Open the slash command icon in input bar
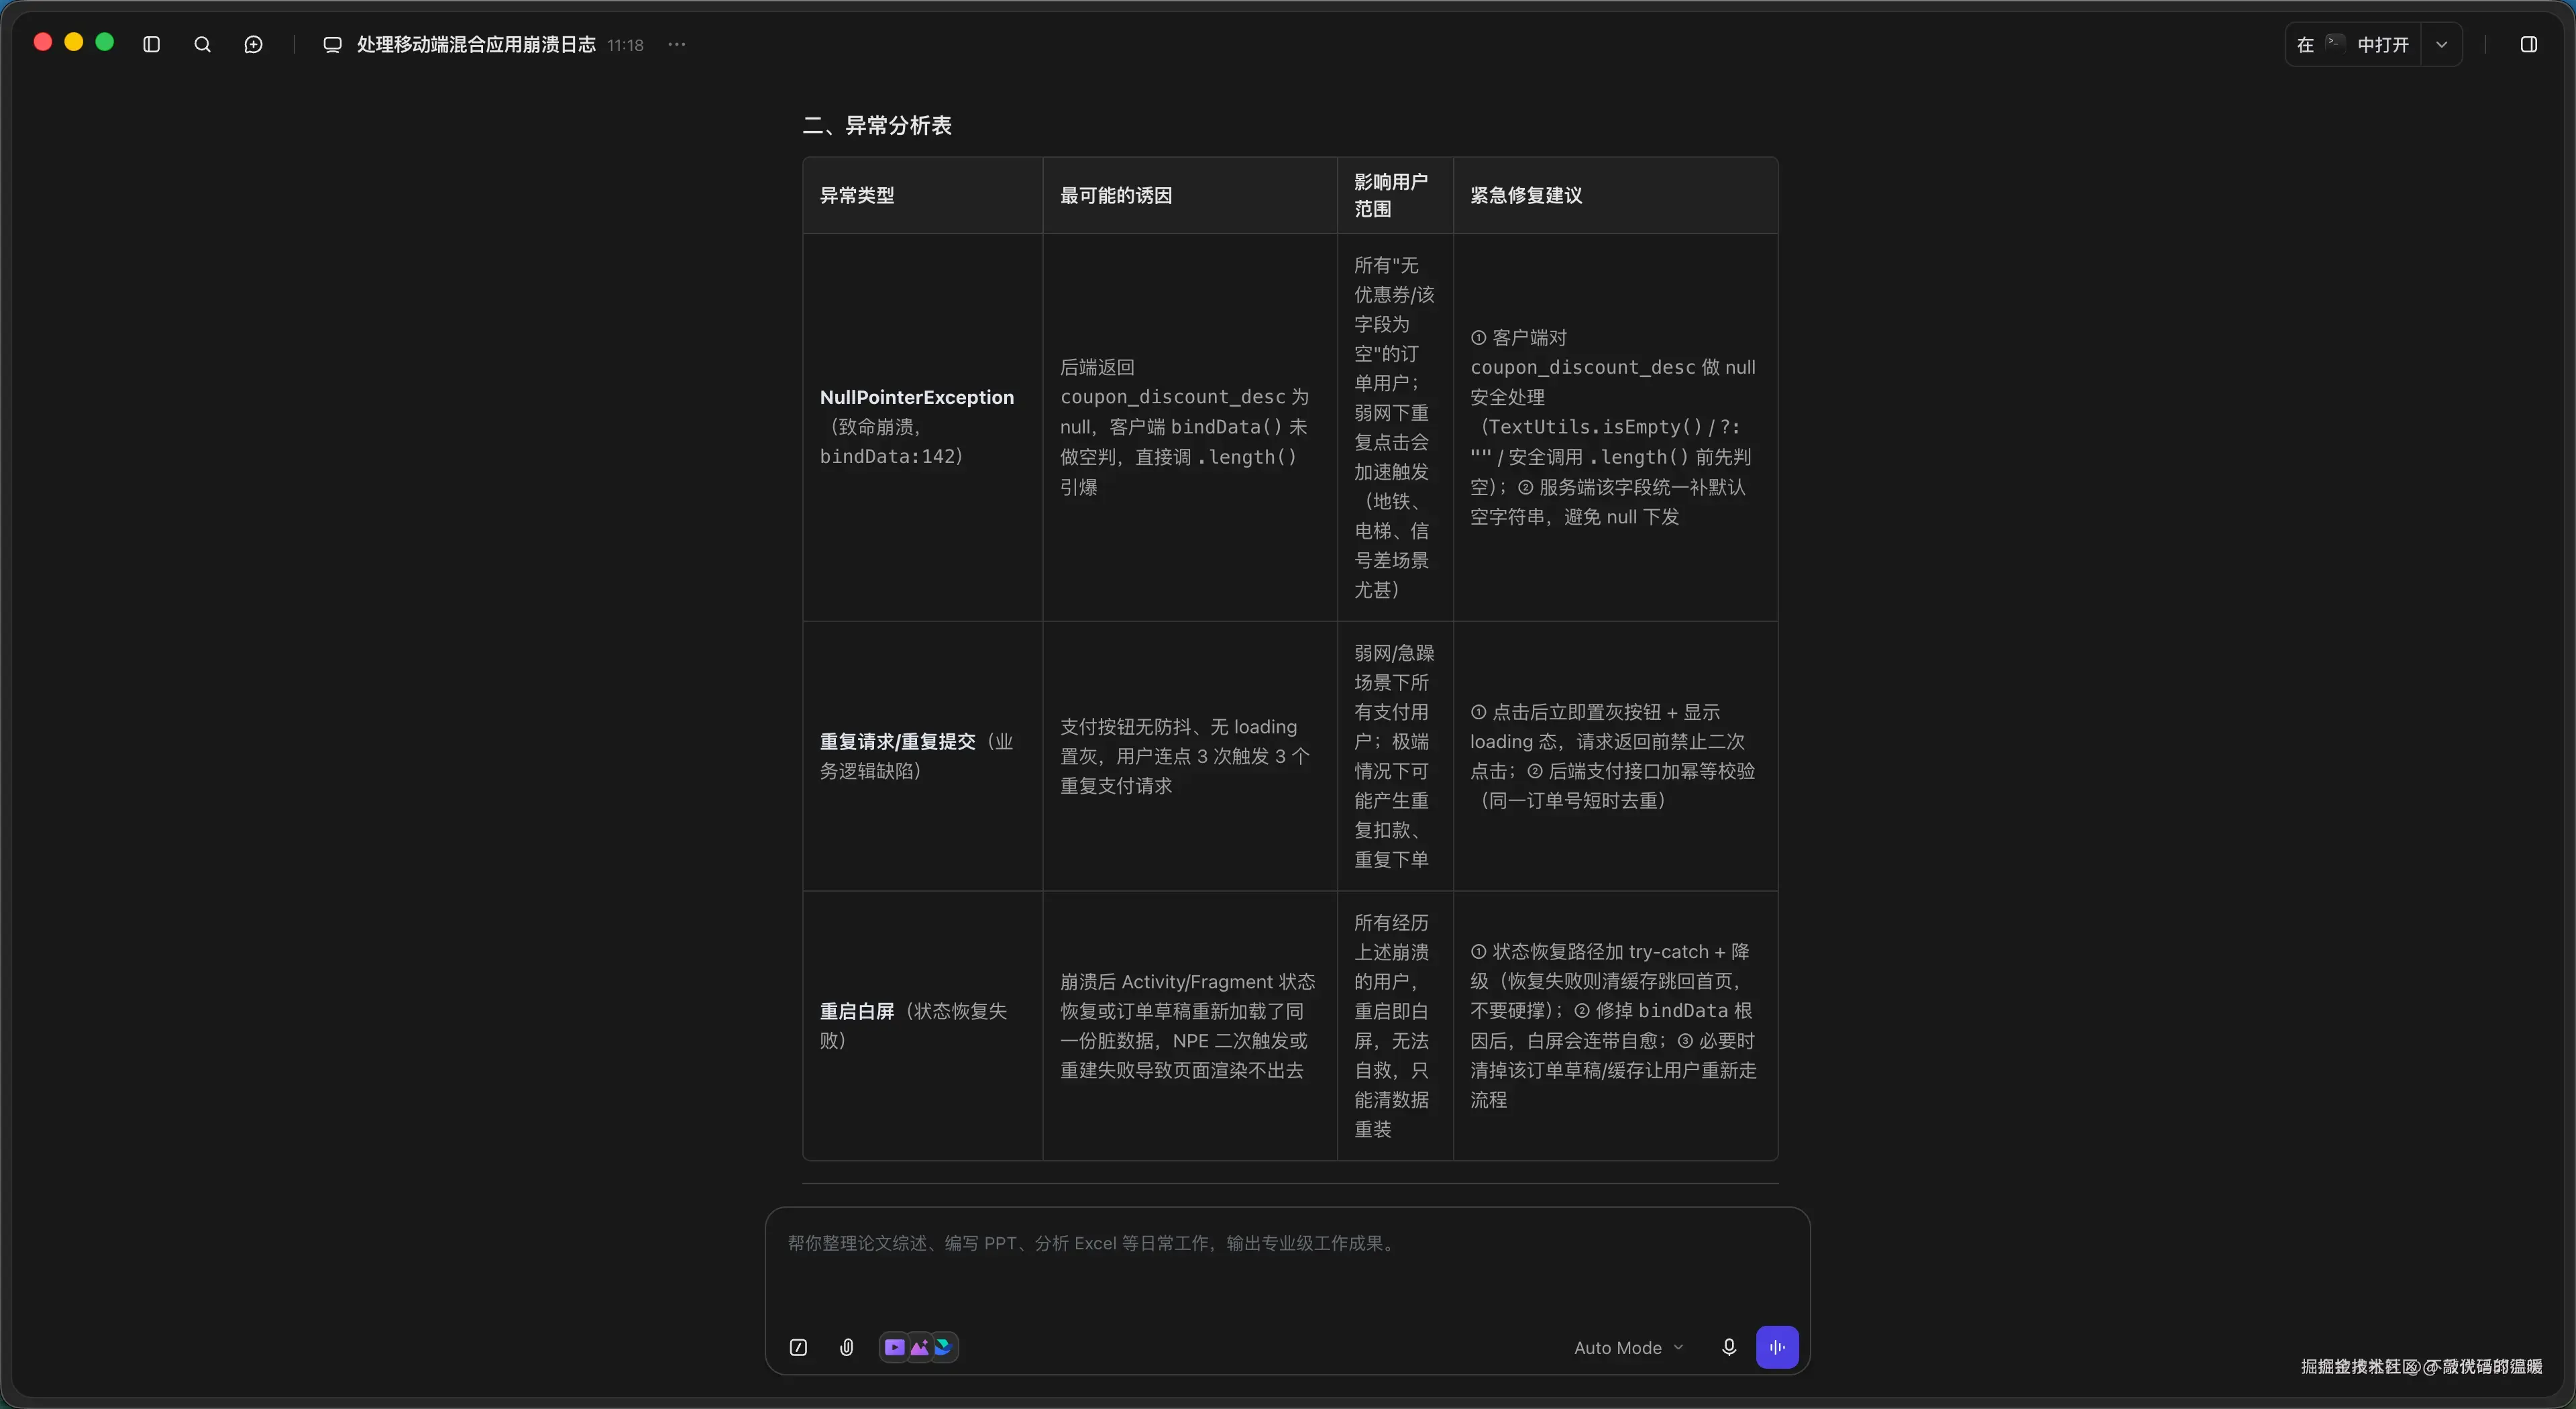 tap(798, 1347)
